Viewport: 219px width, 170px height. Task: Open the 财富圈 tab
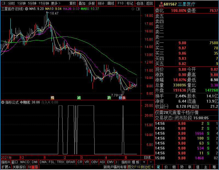coord(33,167)
